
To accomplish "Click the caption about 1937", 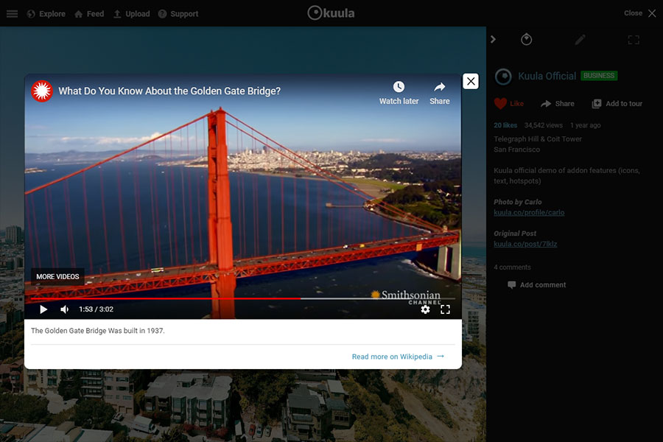I will point(98,331).
